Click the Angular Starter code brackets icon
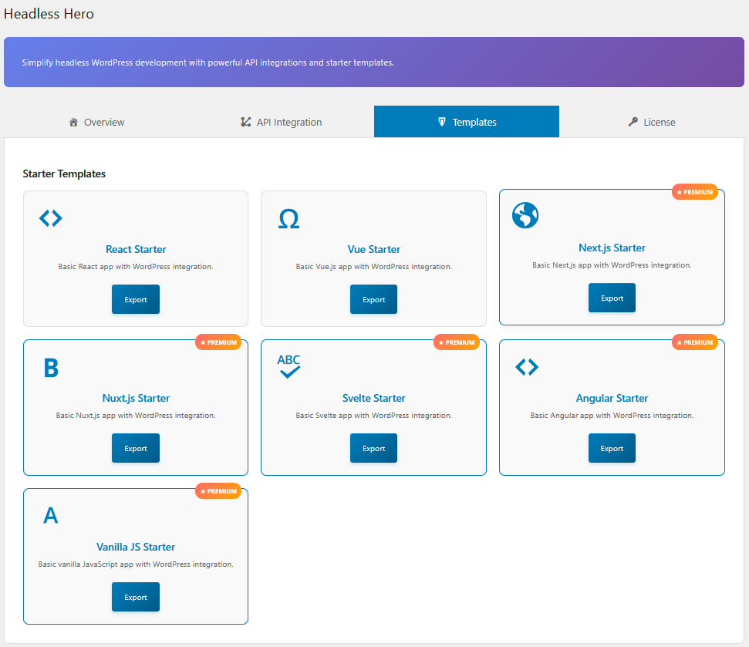Image resolution: width=749 pixels, height=647 pixels. pyautogui.click(x=527, y=367)
